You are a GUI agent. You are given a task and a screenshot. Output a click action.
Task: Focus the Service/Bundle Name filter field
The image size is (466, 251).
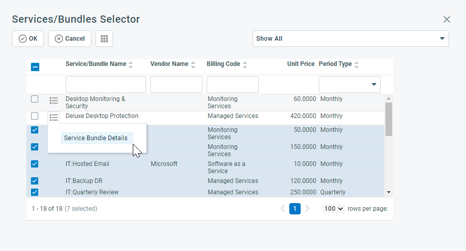coord(106,85)
